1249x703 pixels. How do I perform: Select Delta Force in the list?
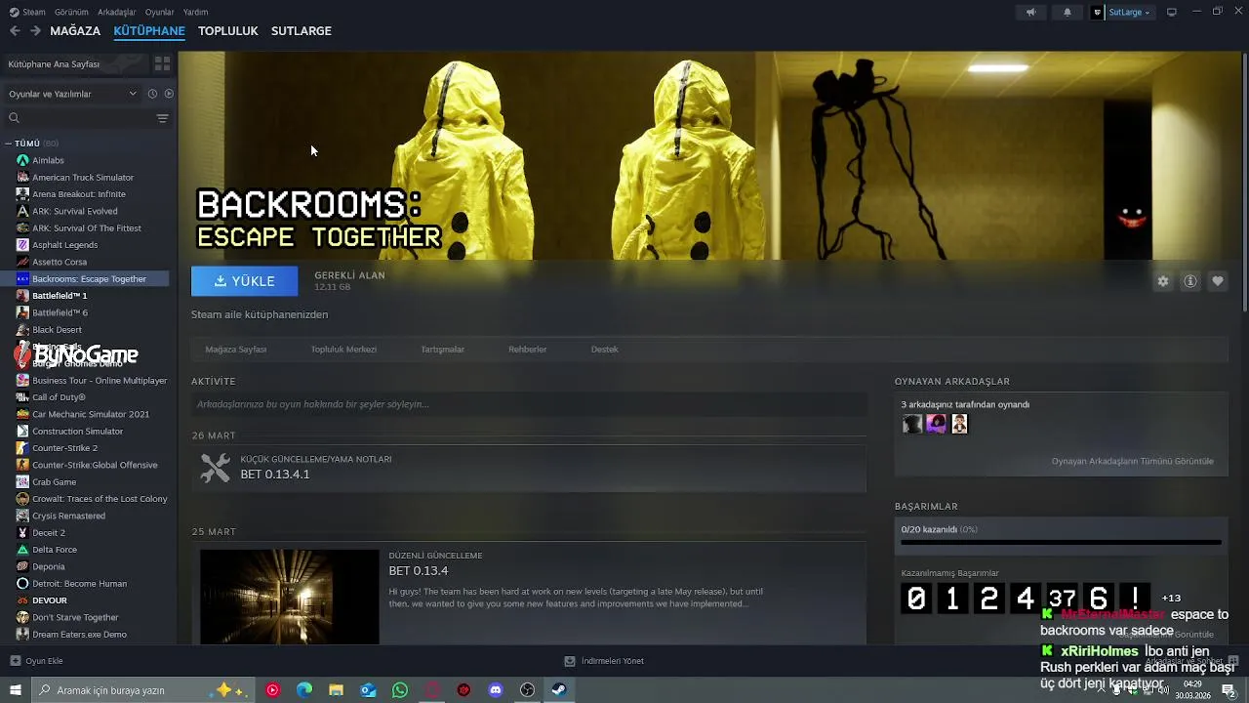pos(54,550)
